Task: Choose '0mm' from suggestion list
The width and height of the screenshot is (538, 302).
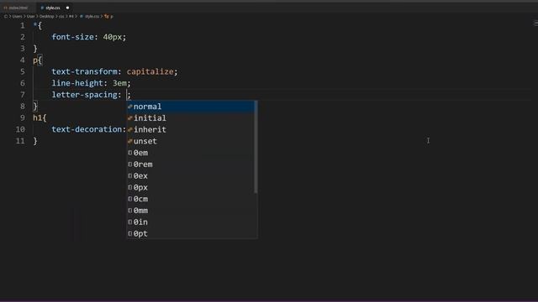Action: coord(192,211)
